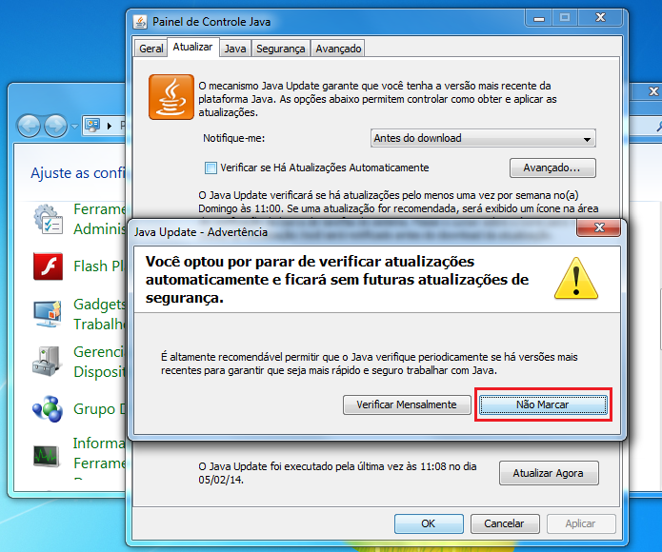The height and width of the screenshot is (552, 662).
Task: Choose Verificar Mensalmente in the warning dialog
Action: pos(407,404)
